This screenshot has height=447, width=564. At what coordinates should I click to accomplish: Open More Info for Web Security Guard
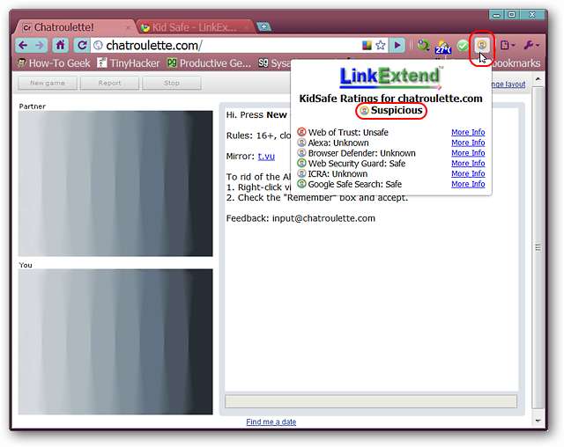click(x=468, y=164)
